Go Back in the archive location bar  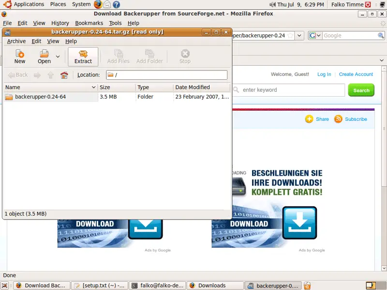coord(18,75)
